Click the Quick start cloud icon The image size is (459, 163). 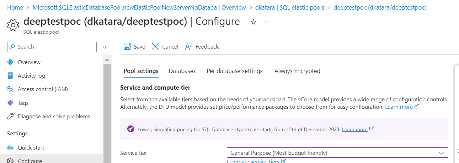pos(11,147)
